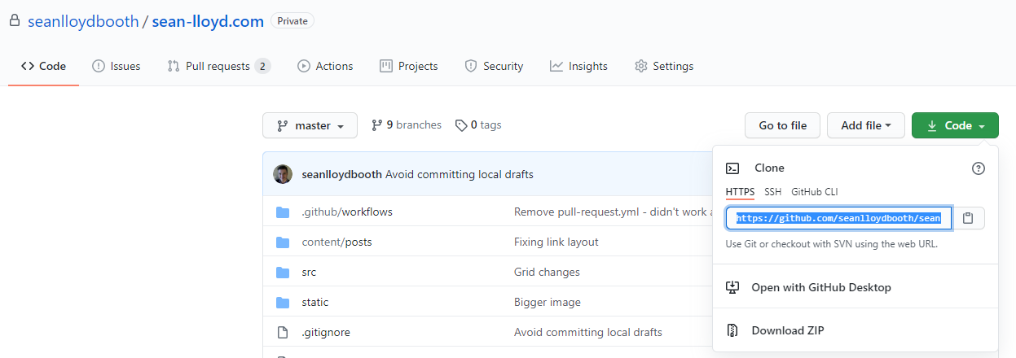The height and width of the screenshot is (358, 1016).
Task: Go to the Actions tab
Action: tap(325, 66)
